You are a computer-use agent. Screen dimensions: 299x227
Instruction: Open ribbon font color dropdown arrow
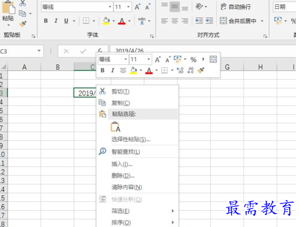click(129, 21)
